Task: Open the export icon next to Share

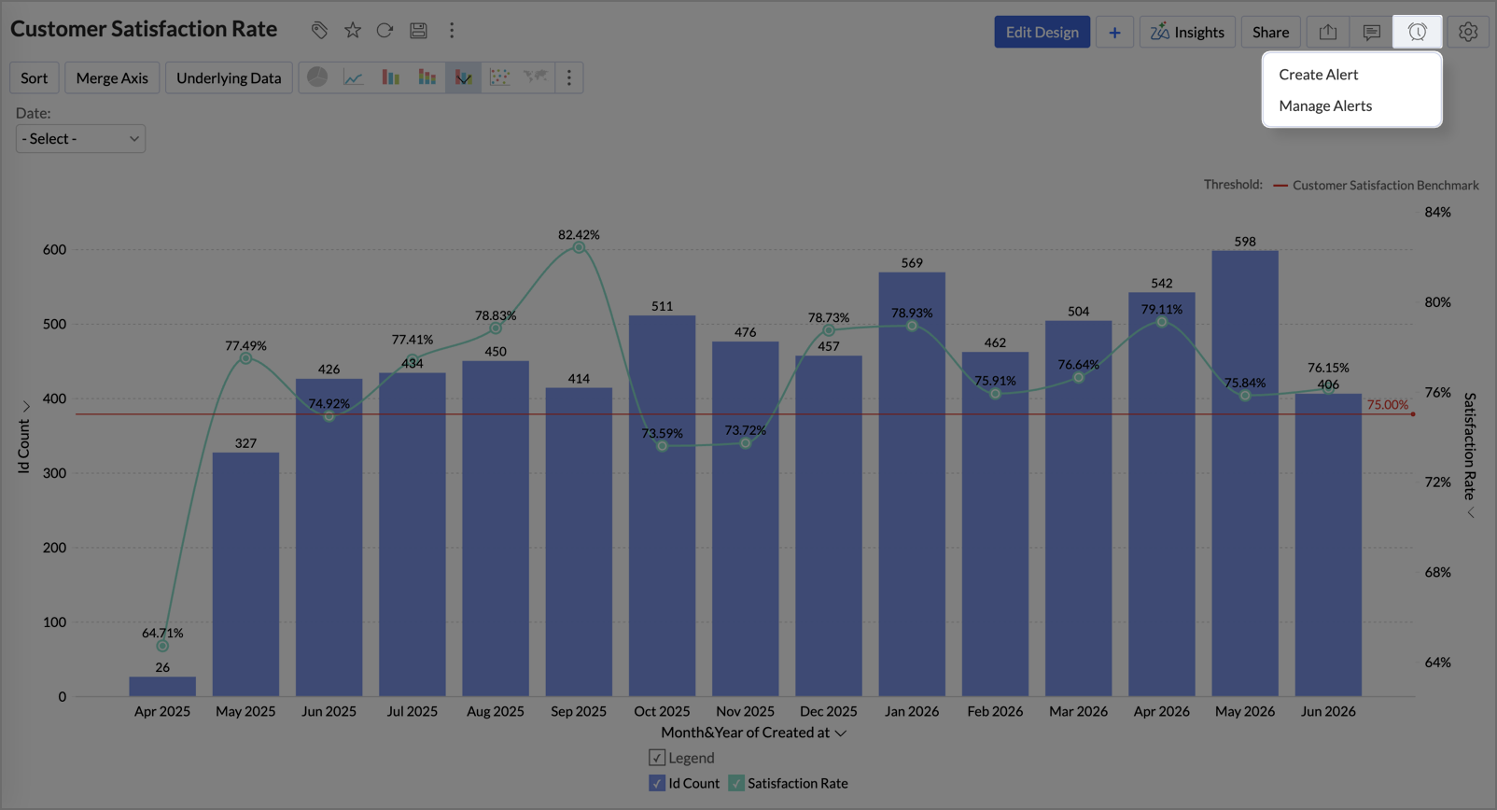Action: click(x=1327, y=32)
